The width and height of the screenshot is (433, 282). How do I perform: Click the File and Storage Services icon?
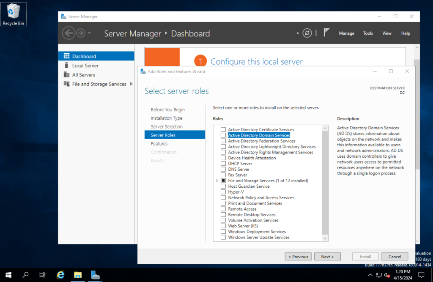point(66,84)
